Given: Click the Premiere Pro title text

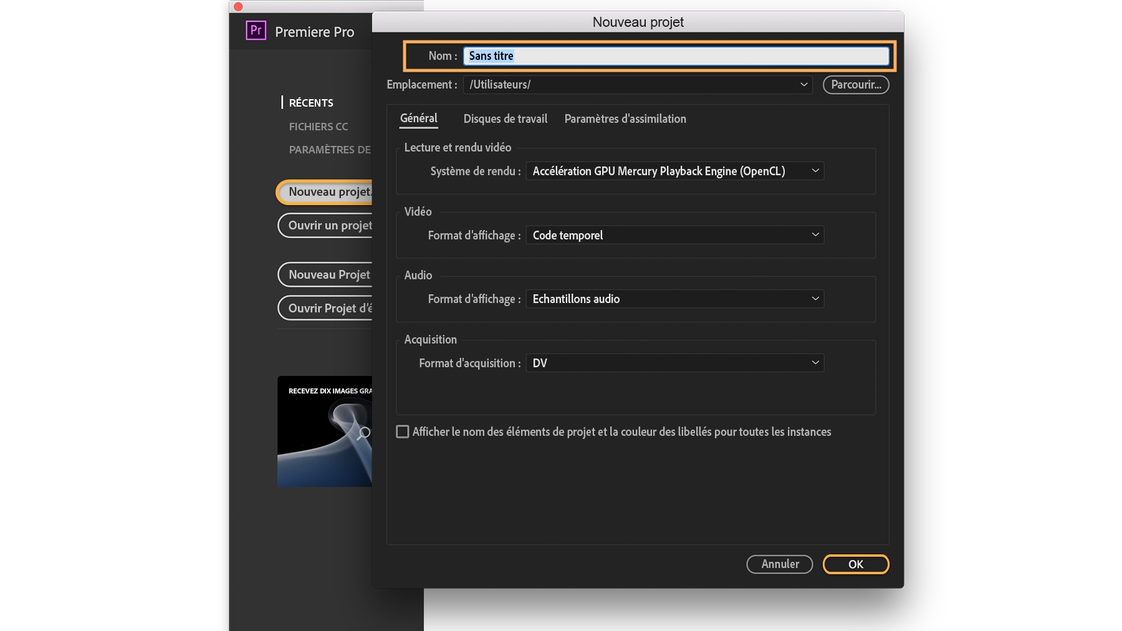Looking at the screenshot, I should [315, 32].
